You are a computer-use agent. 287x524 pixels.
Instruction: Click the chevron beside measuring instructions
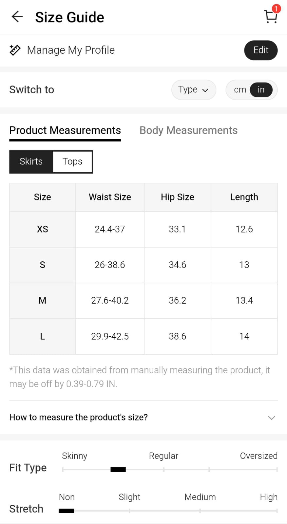(271, 418)
